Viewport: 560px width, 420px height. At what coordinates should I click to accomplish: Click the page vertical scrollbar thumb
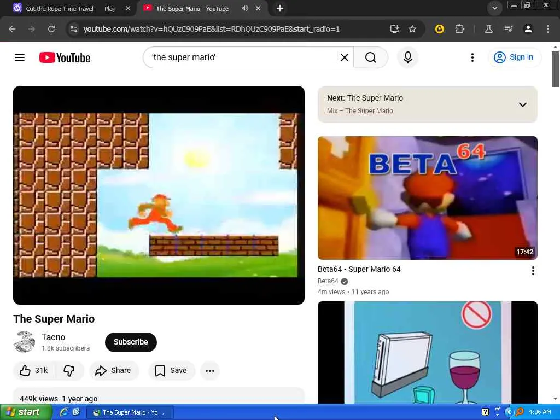(x=555, y=69)
